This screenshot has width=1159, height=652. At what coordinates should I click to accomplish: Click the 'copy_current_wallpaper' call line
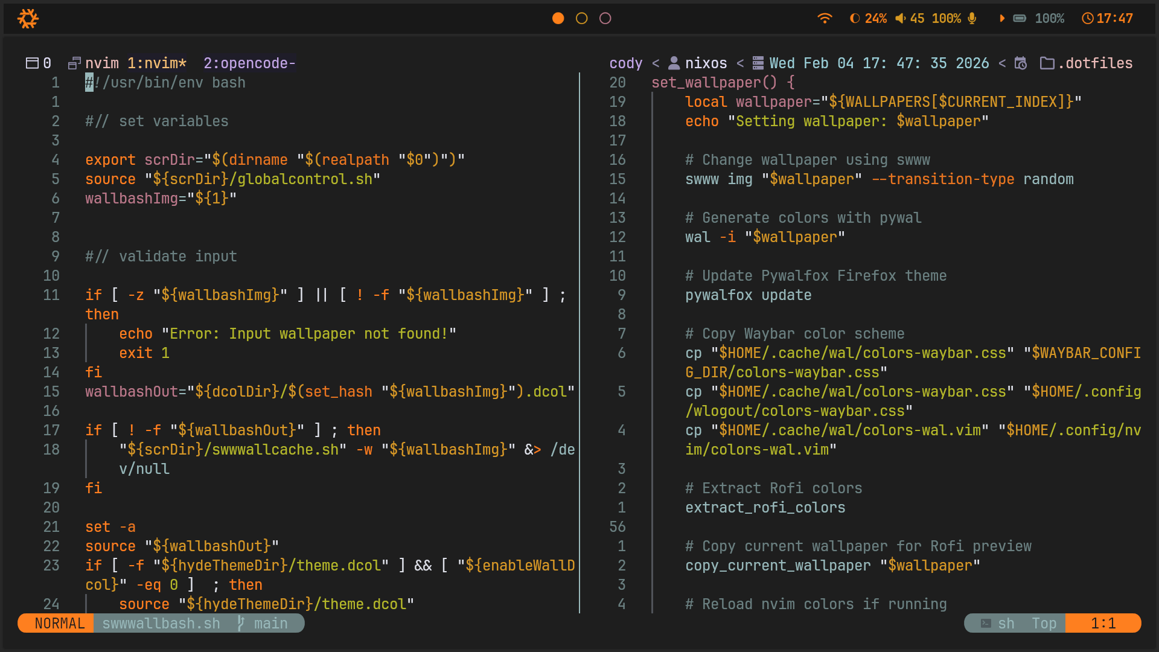tap(832, 566)
